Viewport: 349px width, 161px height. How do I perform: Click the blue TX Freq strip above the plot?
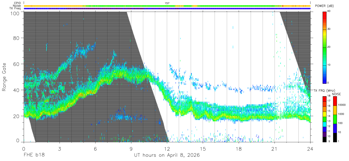167,9
